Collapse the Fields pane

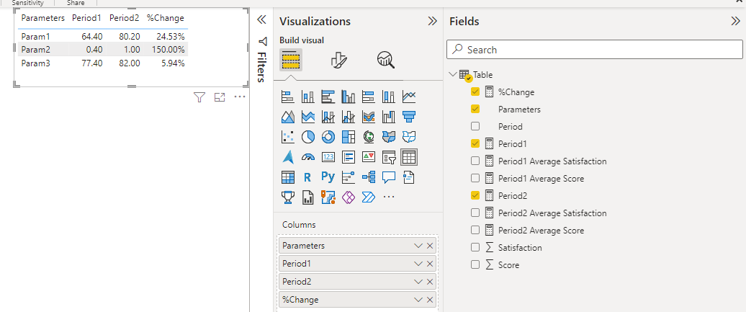click(735, 21)
